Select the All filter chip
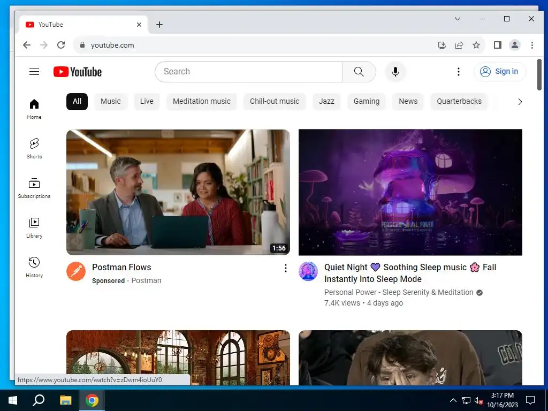Screen dimensions: 548x411 pos(77,101)
